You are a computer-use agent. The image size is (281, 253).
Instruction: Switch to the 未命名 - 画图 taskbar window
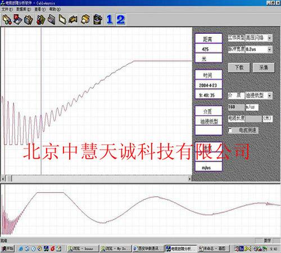214,249
